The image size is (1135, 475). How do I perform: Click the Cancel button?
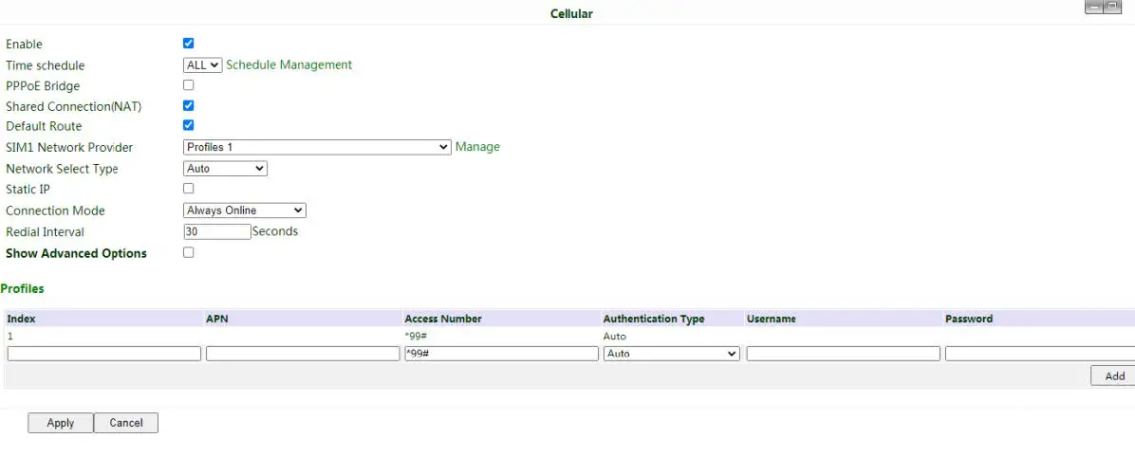click(x=125, y=423)
